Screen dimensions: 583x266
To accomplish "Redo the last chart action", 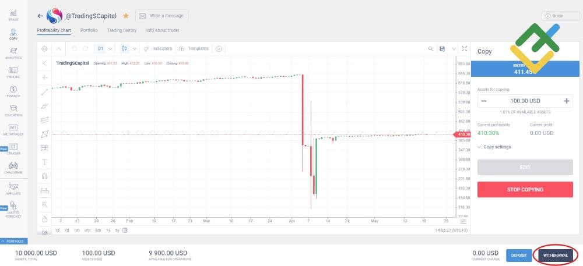I will click(x=86, y=48).
